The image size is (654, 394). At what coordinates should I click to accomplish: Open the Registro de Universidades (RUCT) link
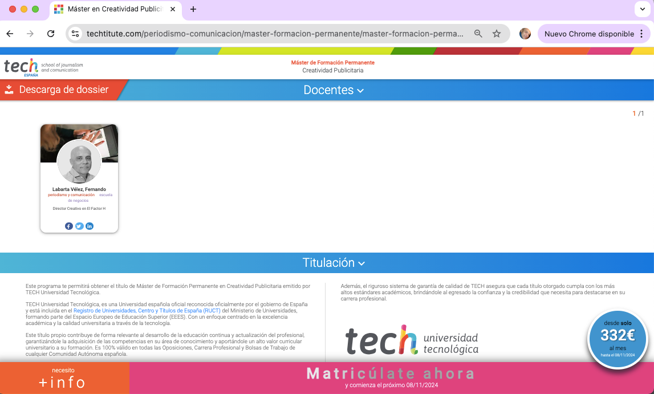coord(147,311)
